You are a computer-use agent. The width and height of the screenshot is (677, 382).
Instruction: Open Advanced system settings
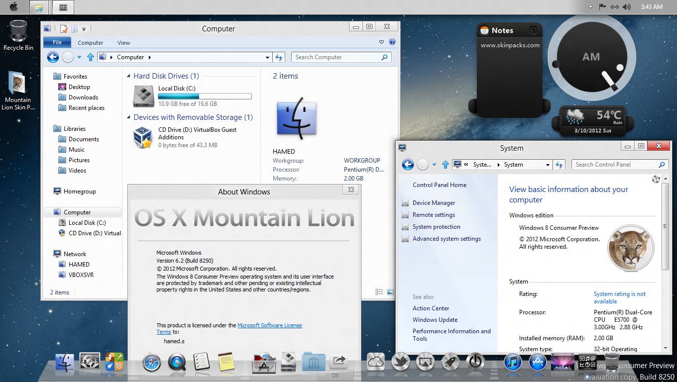[447, 239]
